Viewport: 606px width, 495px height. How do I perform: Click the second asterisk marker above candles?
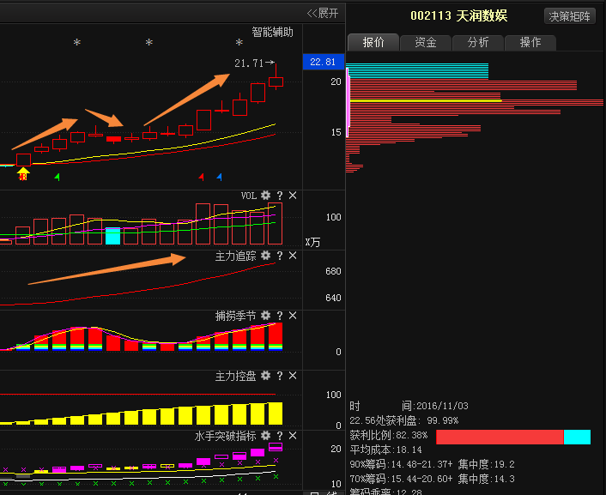click(x=149, y=42)
